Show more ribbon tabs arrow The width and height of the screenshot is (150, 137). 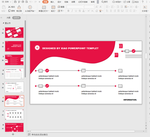pos(98,2)
